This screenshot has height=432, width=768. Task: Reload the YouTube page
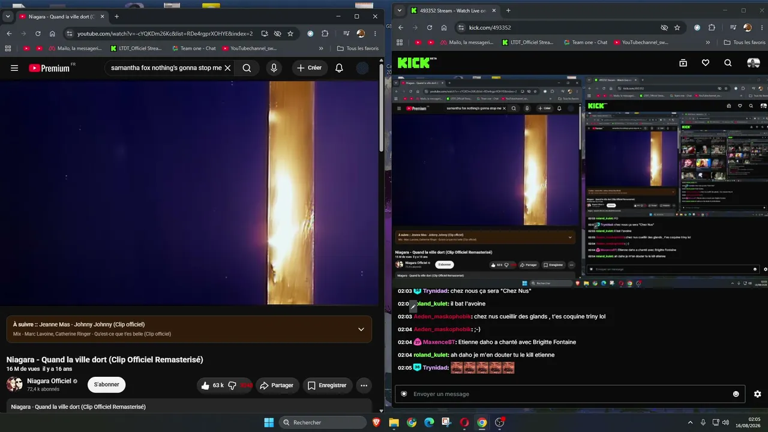[x=38, y=34]
